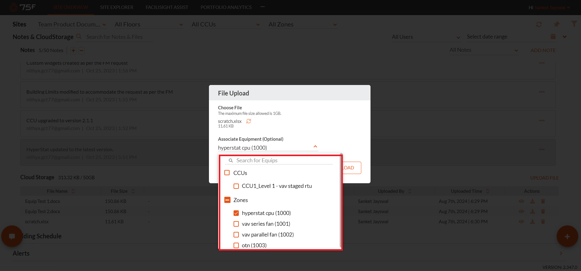Replace the scratch.xlsx file using the refresh icon
This screenshot has height=271, width=581.
[x=249, y=121]
